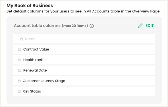This screenshot has width=168, height=107.
Task: Select the Renewal Date column row
Action: [x=84, y=70]
